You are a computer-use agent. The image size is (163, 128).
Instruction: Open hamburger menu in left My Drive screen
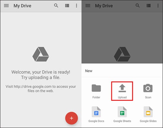(6, 5)
